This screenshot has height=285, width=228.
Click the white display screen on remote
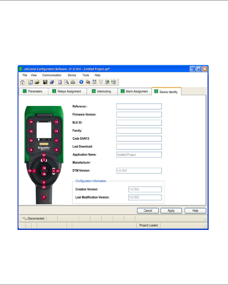pos(44,130)
